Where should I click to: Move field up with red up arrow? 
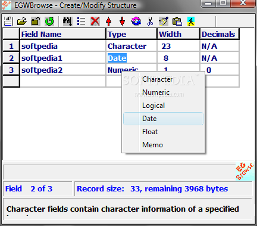108,21
